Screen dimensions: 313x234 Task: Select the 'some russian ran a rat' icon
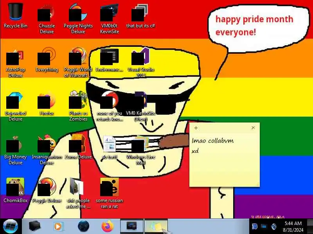pos(110,193)
